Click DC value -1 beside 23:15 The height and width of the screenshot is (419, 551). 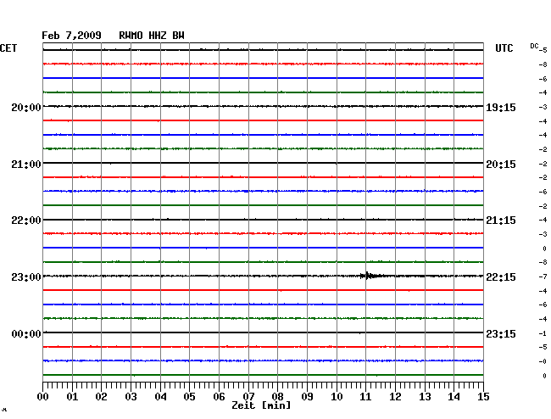(x=543, y=333)
